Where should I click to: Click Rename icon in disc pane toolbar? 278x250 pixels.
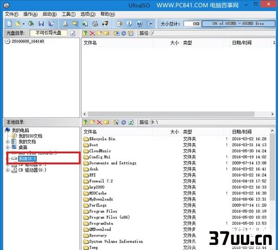(107, 33)
